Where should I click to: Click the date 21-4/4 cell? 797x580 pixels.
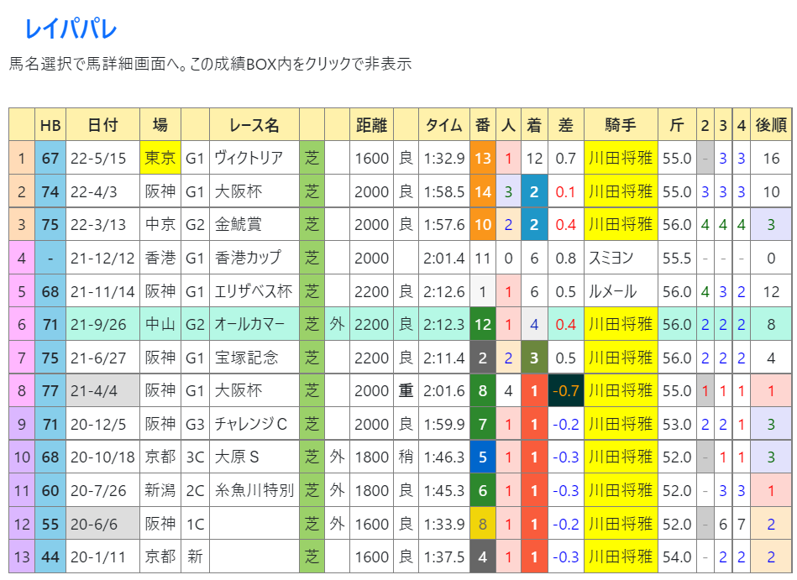[102, 390]
